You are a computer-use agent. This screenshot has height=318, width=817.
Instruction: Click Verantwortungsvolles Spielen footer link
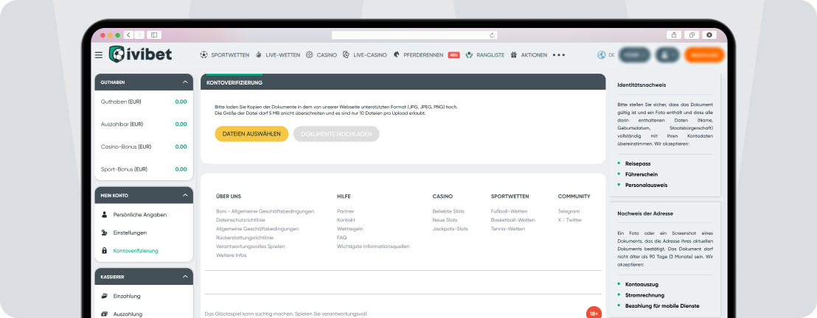(x=251, y=246)
